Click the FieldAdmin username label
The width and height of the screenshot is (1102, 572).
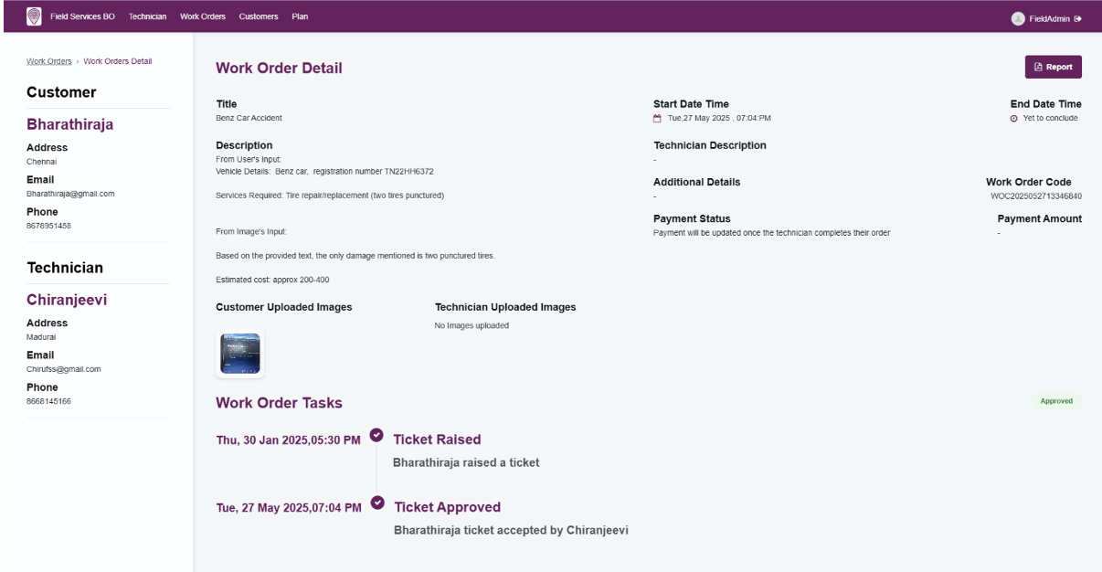click(x=1050, y=18)
